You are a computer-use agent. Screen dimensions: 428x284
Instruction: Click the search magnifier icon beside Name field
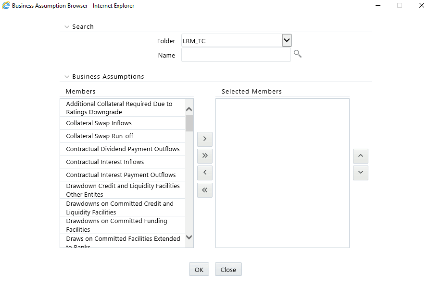click(297, 54)
